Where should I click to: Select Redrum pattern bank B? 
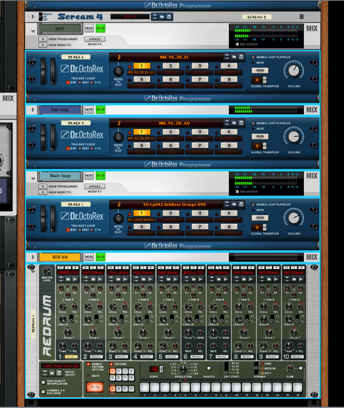coord(119,388)
